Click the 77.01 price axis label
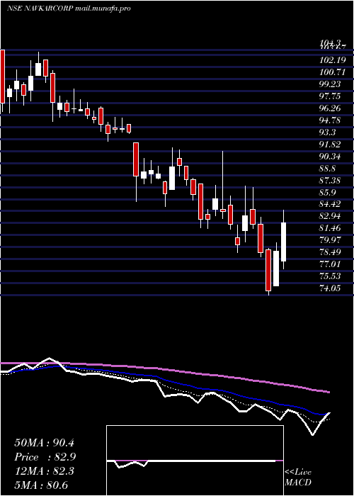 (x=331, y=264)
